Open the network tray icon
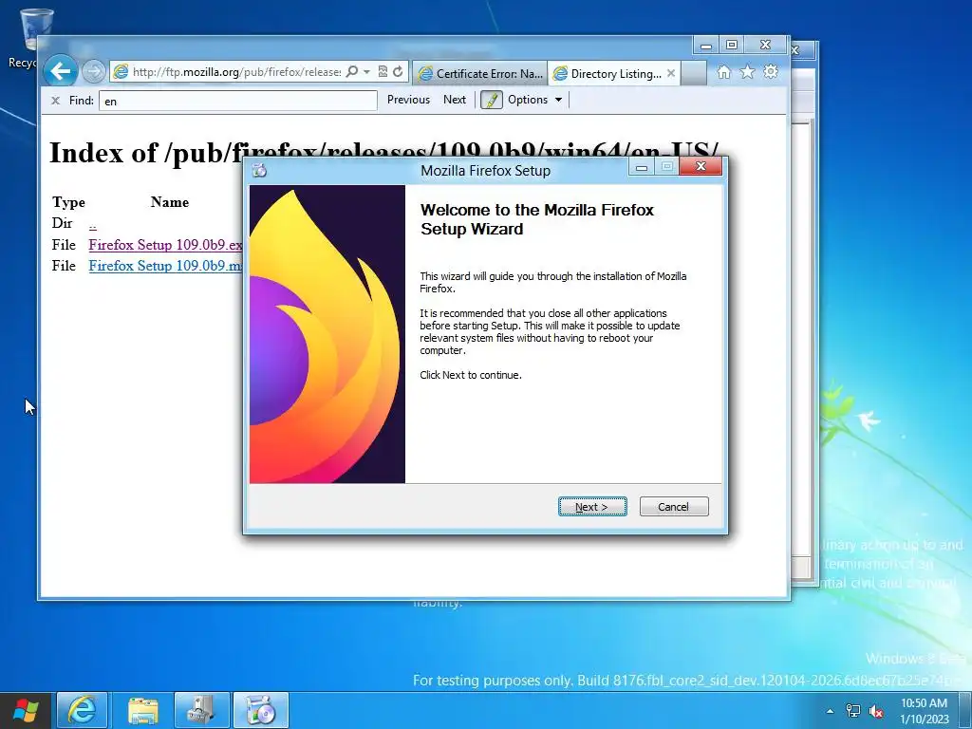Image resolution: width=972 pixels, height=729 pixels. click(x=853, y=711)
